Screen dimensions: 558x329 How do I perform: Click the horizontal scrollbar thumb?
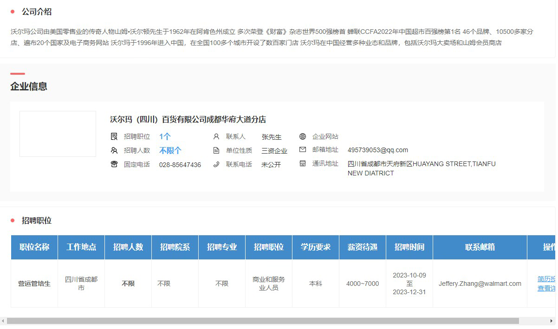pos(263,321)
